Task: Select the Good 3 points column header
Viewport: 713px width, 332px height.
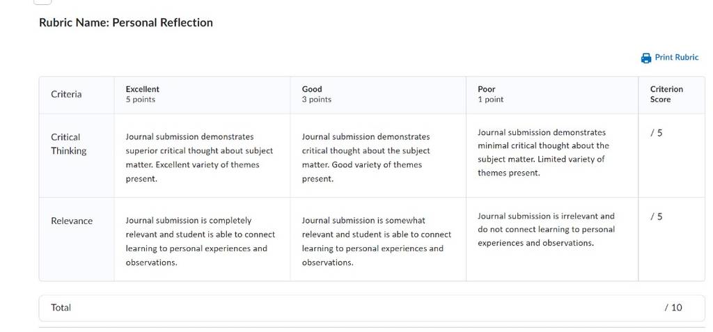Action: point(378,94)
